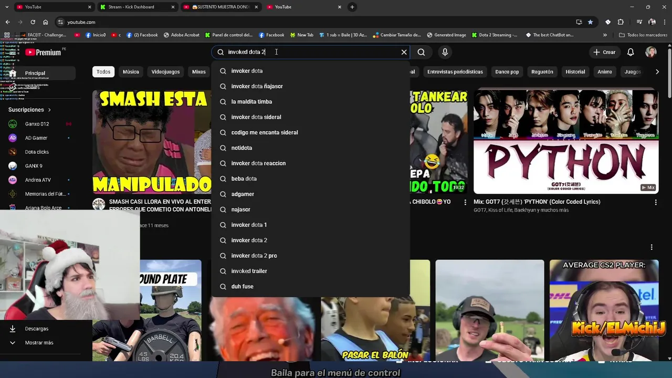Reload the page in browser
Image resolution: width=672 pixels, height=378 pixels.
33,22
